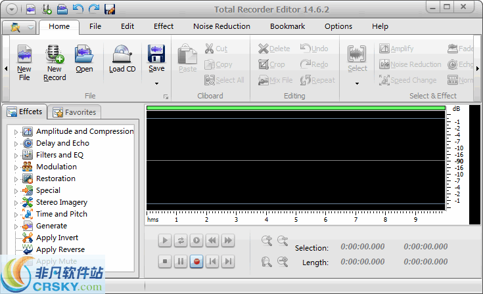Open an audio file via Open icon

[84, 54]
